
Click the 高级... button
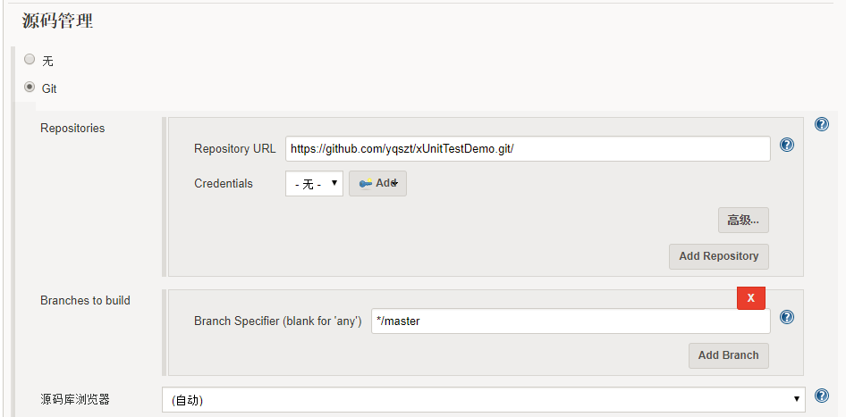743,220
